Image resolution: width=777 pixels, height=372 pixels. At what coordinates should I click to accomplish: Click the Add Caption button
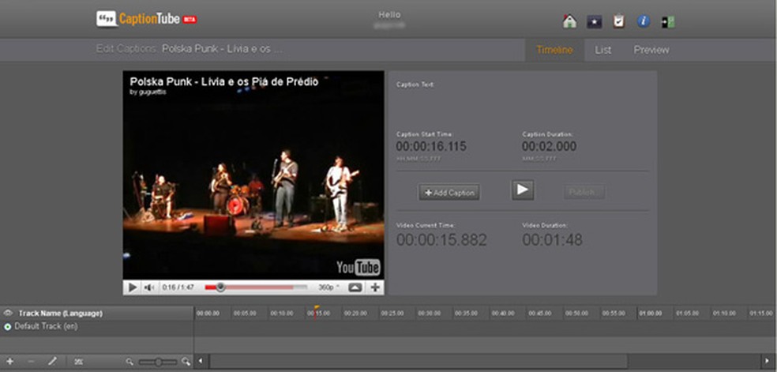[x=449, y=192]
